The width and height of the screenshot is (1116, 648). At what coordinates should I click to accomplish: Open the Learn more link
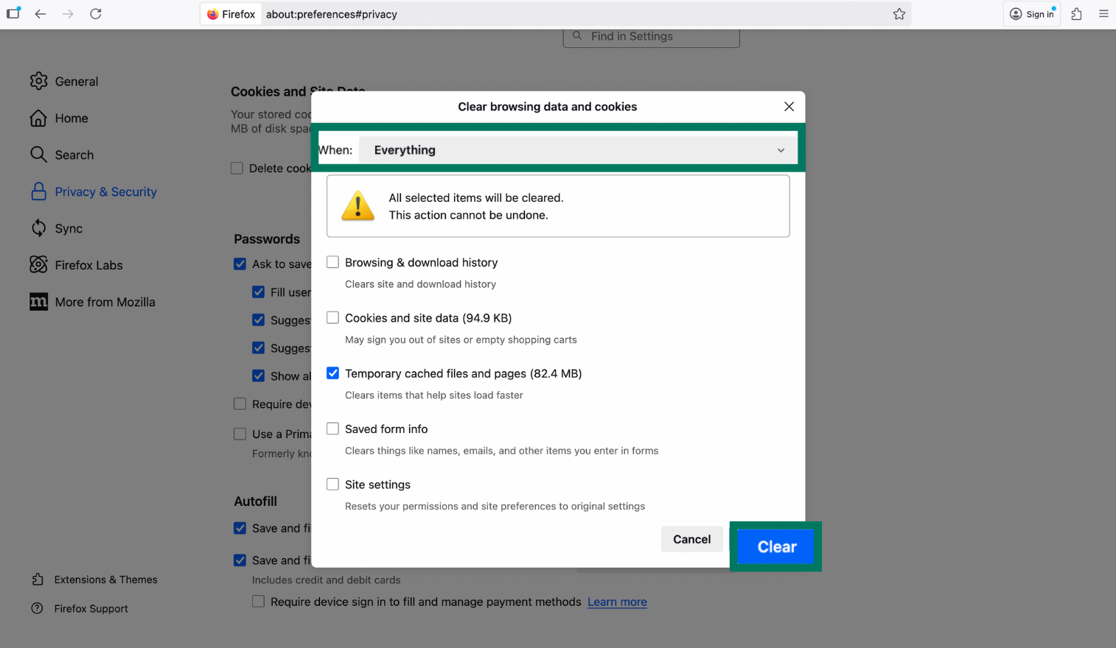[617, 602]
